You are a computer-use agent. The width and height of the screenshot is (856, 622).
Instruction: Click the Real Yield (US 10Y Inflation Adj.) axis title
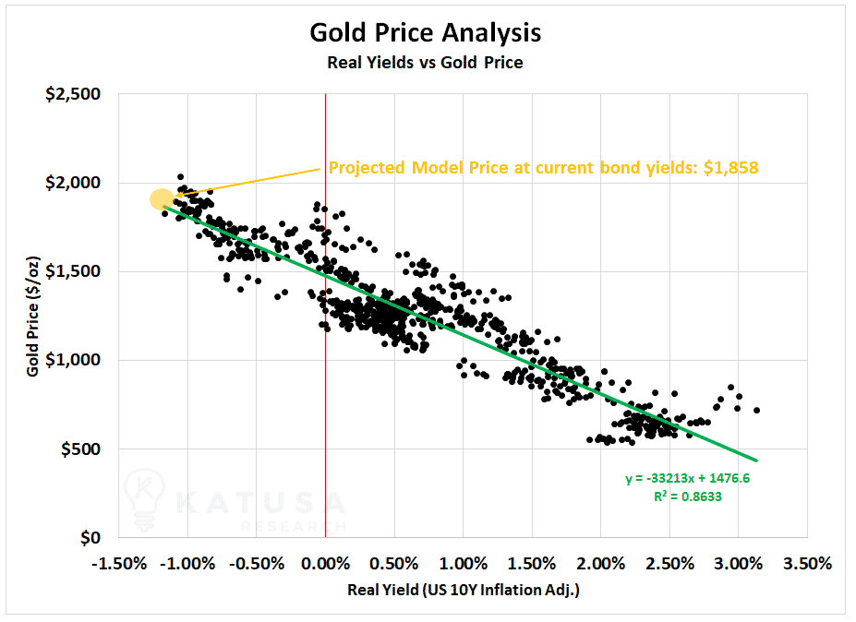click(464, 590)
